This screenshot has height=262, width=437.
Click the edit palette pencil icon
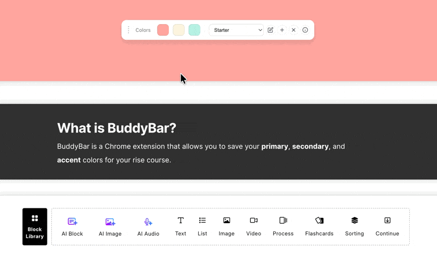(270, 30)
